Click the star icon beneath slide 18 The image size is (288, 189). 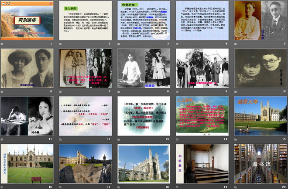pos(120,187)
